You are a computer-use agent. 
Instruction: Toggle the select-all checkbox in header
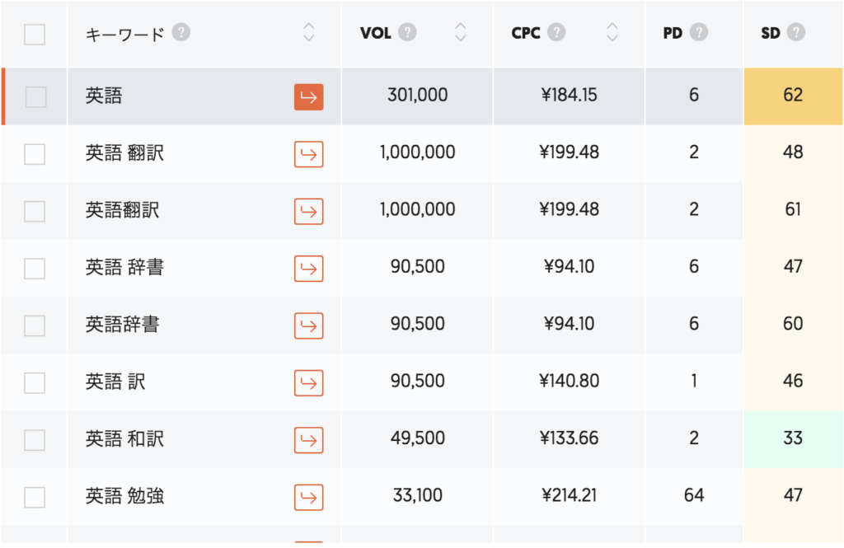[x=35, y=35]
